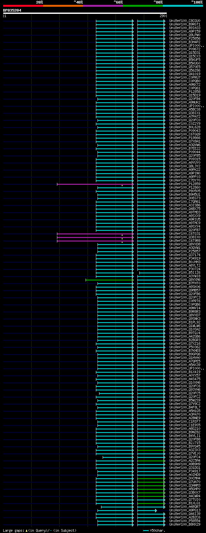Image resolution: width=206 pixels, height=533 pixels.
Task: Open hit UniRef100_A7PA72
Action: 185,117
